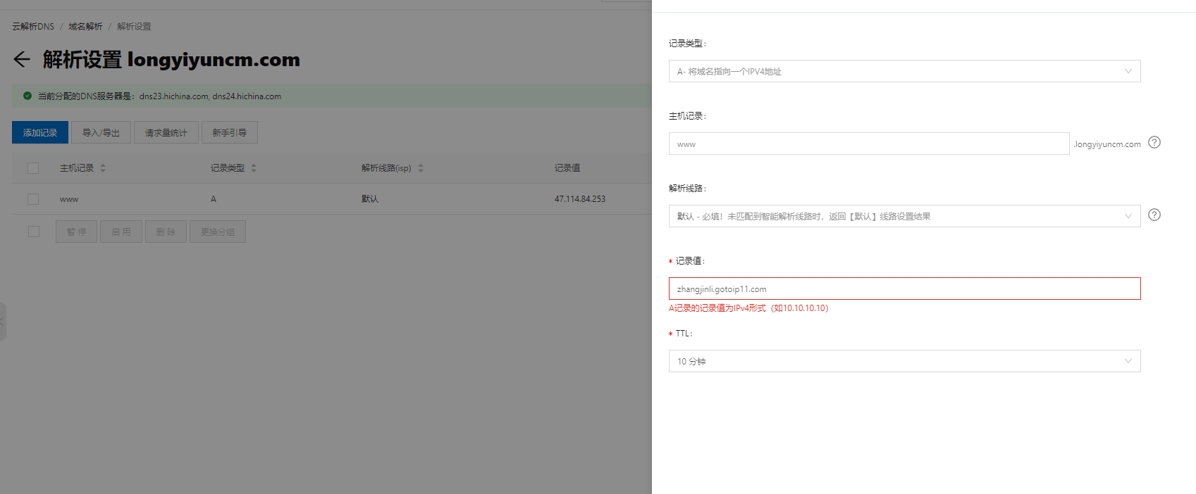This screenshot has height=494, width=1196.
Task: View 请求量统计 statistics
Action: [166, 132]
